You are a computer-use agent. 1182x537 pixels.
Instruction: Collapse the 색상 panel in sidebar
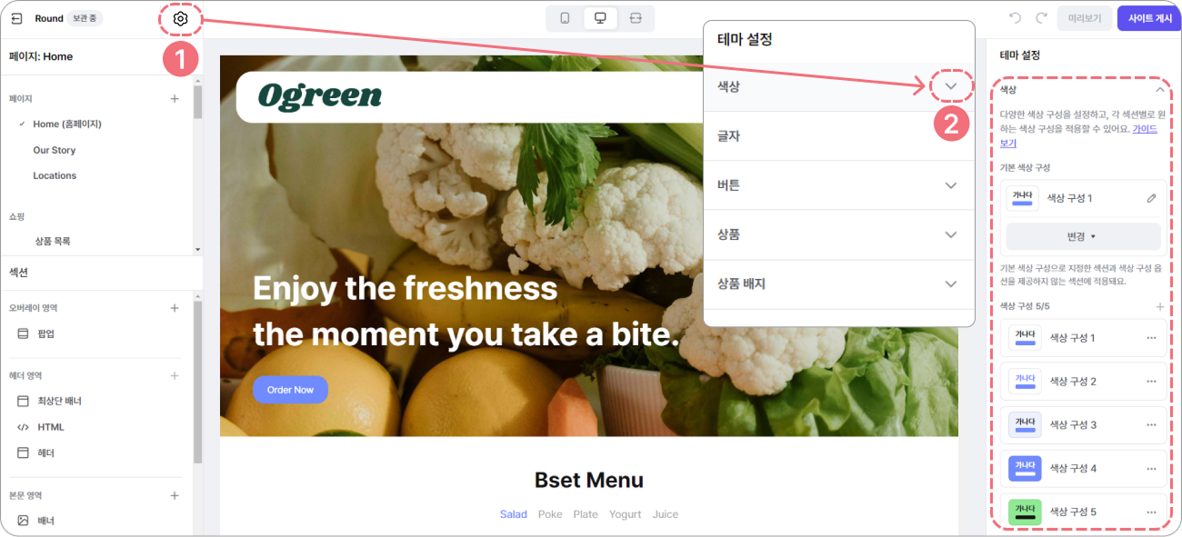[1159, 90]
